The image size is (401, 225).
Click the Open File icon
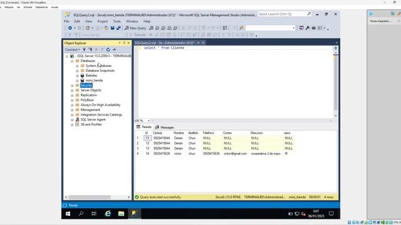(107, 28)
